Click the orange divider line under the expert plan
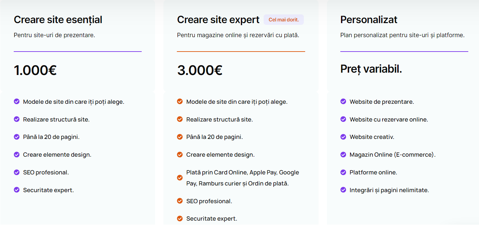The image size is (479, 233). coord(241,52)
